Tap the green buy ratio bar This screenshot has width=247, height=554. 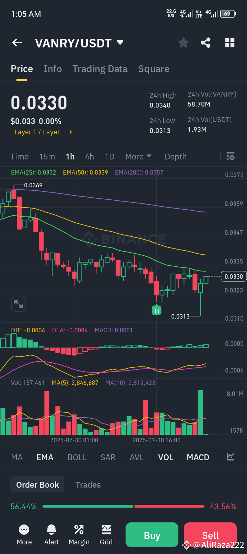pos(88,506)
